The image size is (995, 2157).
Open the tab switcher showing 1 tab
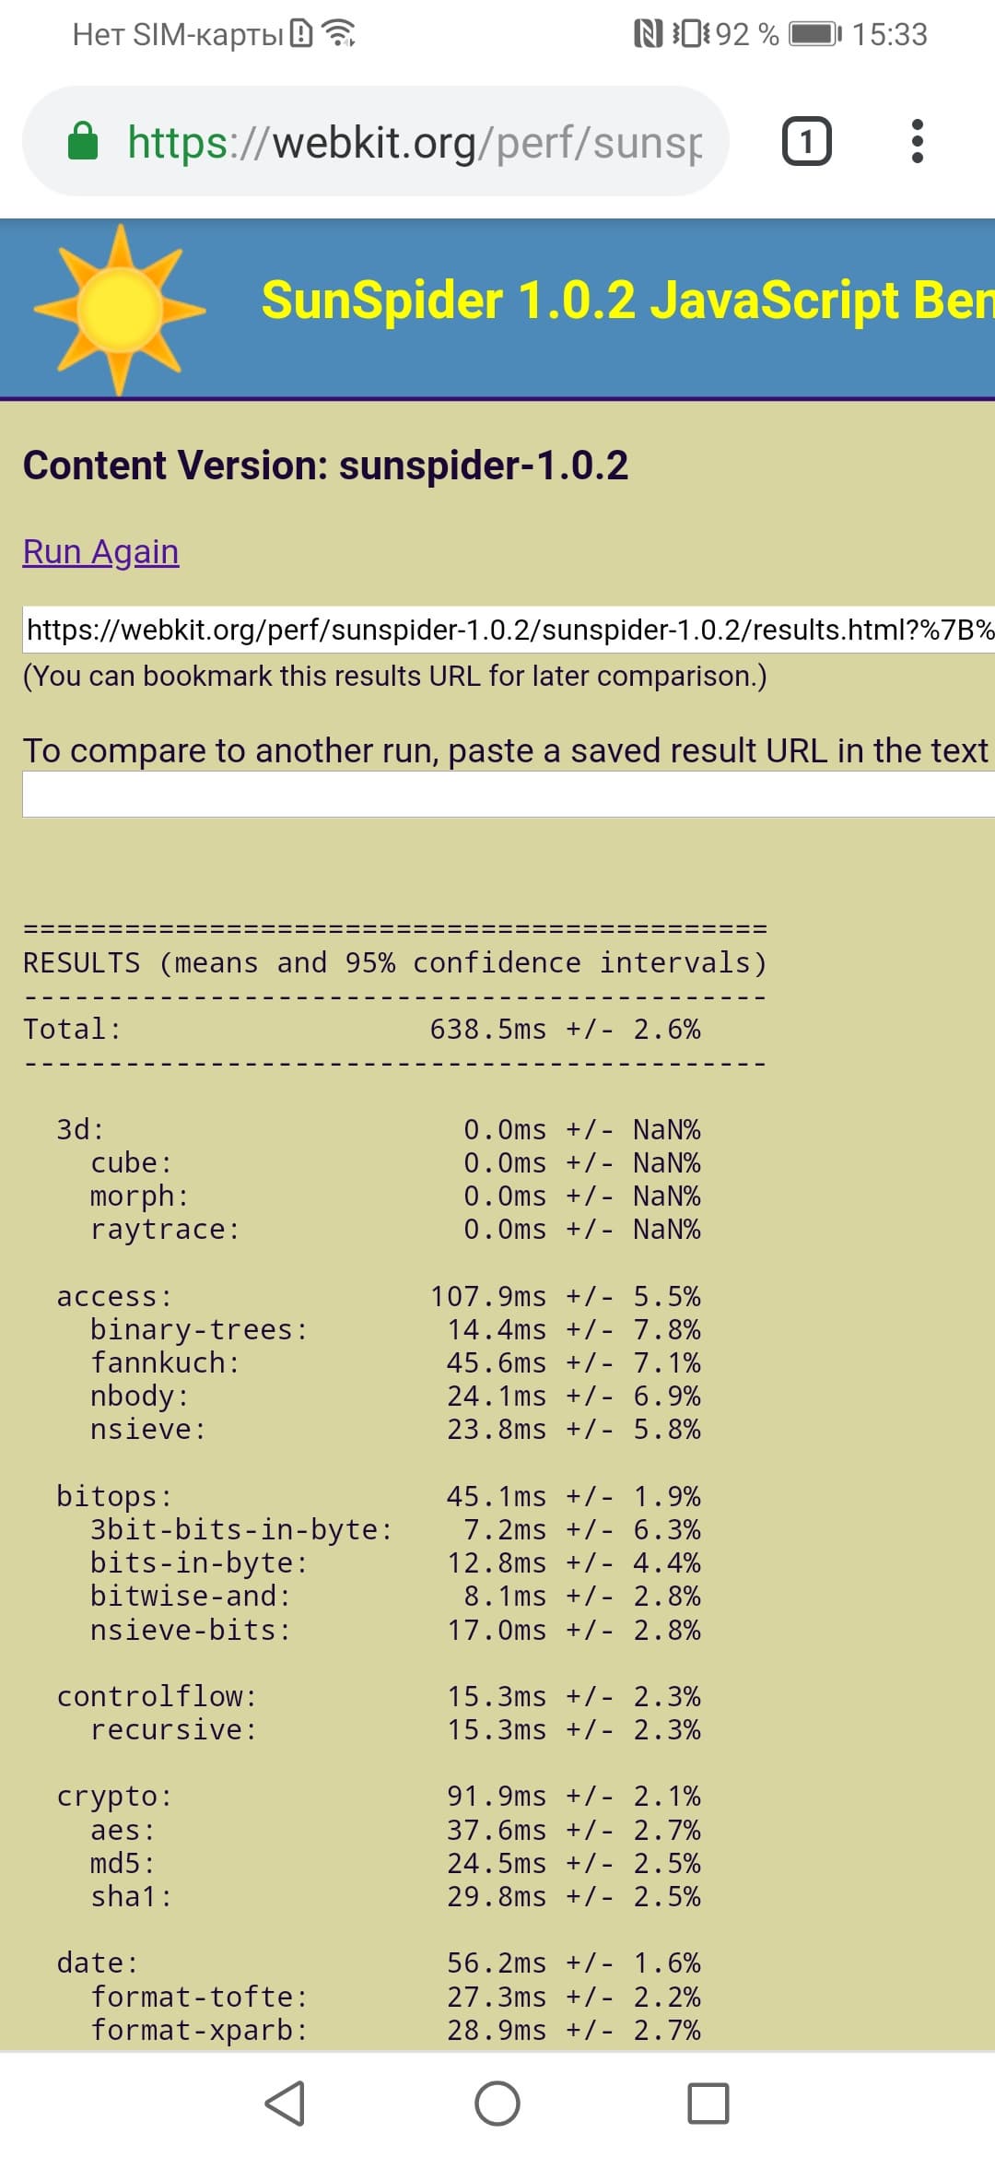click(806, 142)
